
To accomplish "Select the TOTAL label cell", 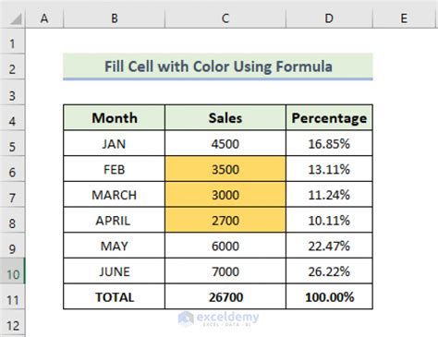I will tap(115, 296).
